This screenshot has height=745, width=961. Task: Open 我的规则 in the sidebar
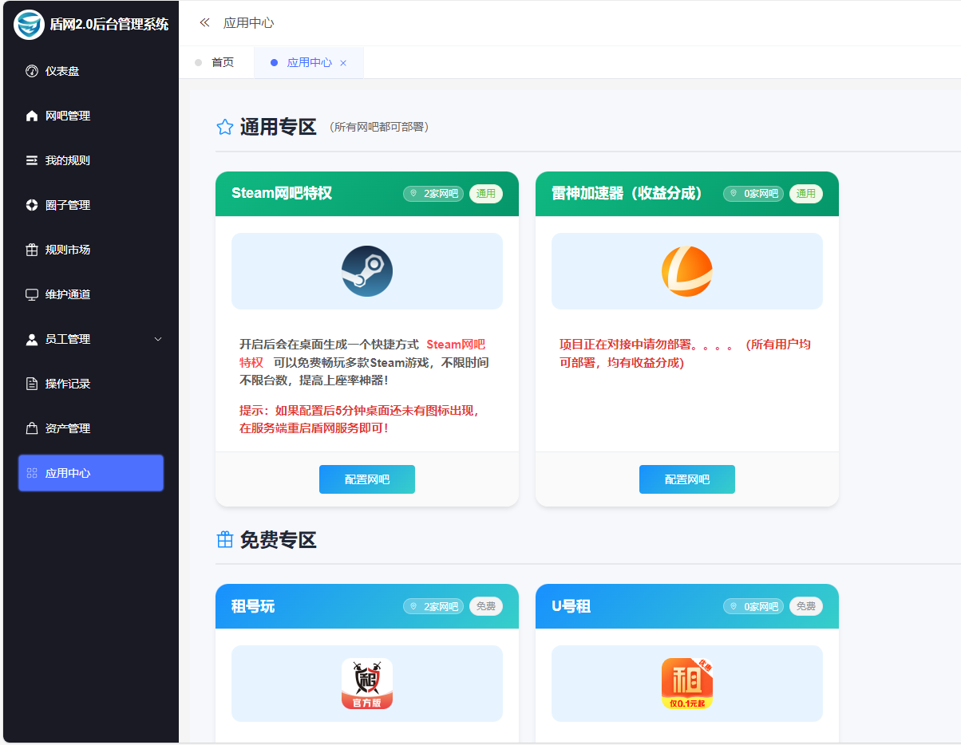pyautogui.click(x=68, y=160)
